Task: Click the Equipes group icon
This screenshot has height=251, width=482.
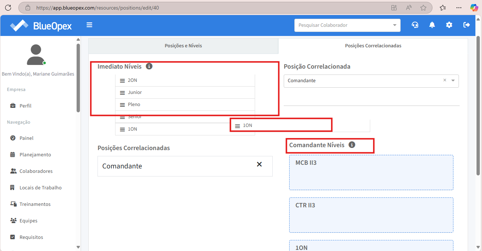Action: [14, 221]
